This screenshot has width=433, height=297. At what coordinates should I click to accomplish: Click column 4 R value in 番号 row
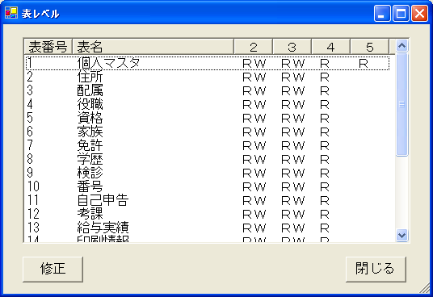tap(325, 187)
